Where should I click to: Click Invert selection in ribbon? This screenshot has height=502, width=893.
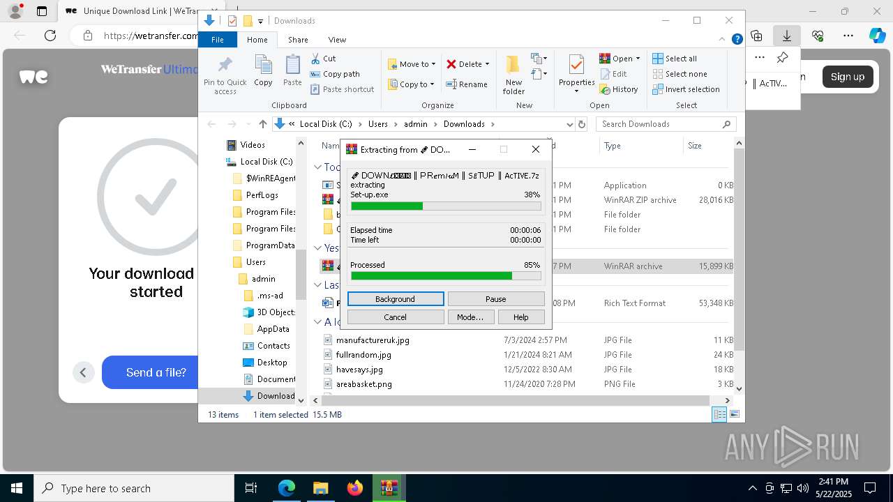[x=686, y=89]
